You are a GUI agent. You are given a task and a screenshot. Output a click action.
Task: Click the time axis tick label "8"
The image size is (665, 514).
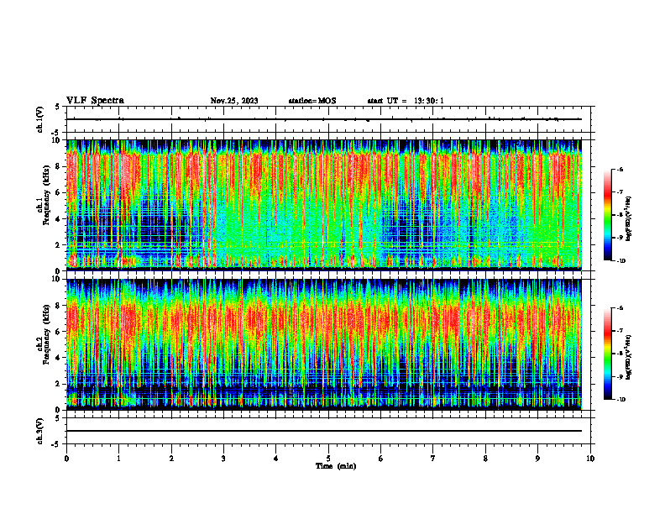[485, 459]
